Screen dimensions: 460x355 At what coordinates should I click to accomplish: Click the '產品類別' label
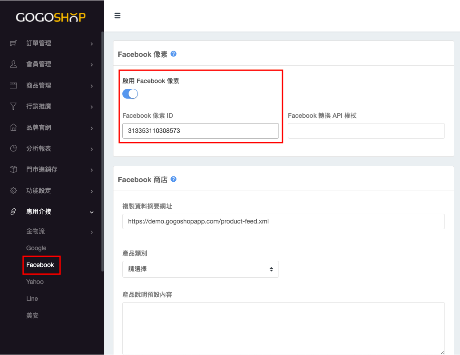[x=135, y=253]
